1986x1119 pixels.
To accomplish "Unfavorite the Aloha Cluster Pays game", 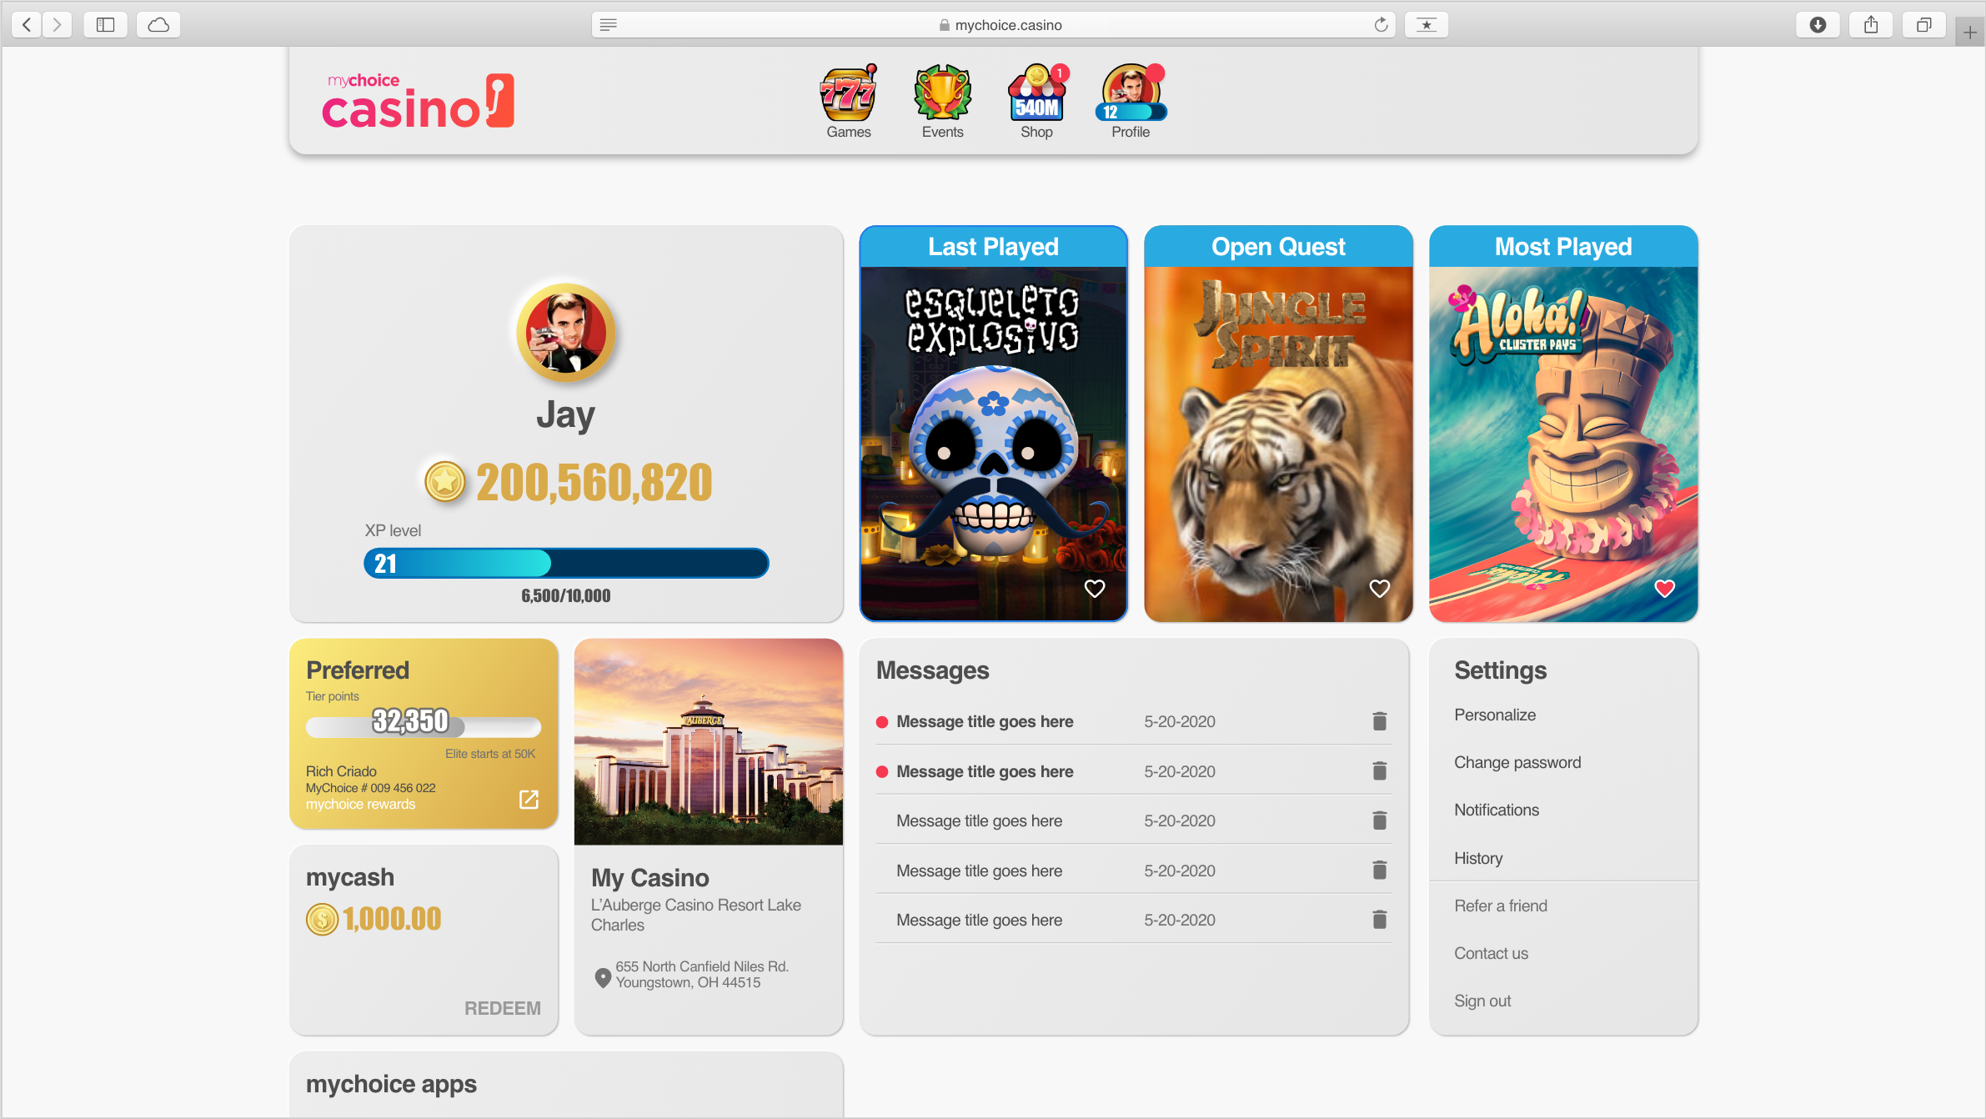I will [1665, 589].
